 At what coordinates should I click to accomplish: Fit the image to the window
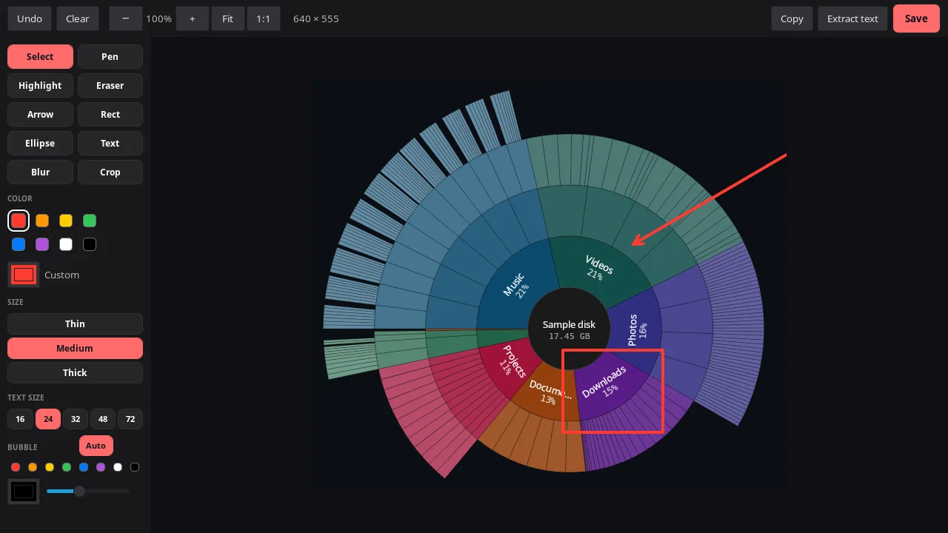(227, 19)
